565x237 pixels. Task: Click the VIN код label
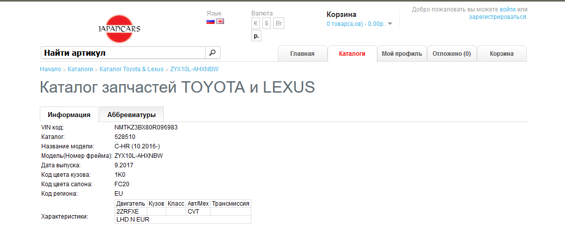[53, 127]
